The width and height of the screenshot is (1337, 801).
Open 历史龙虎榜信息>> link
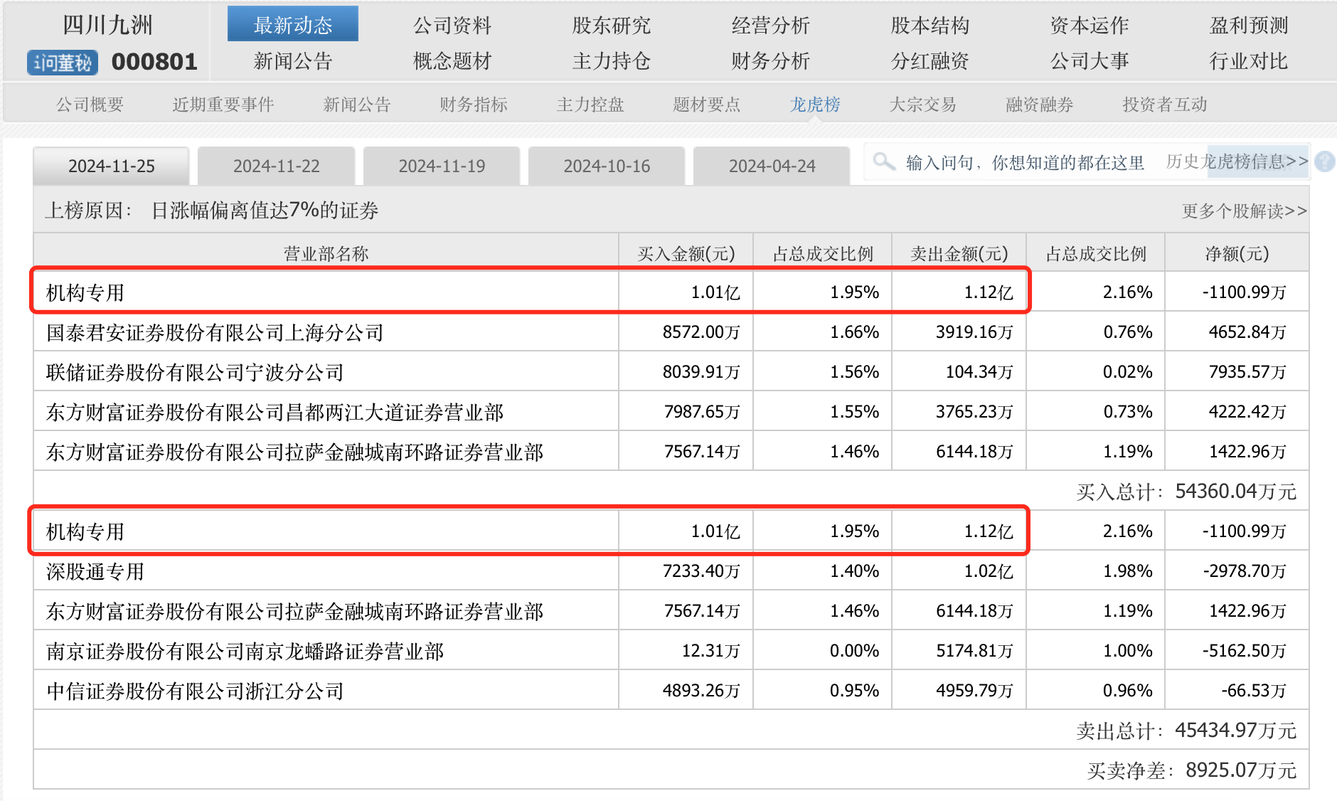1237,161
